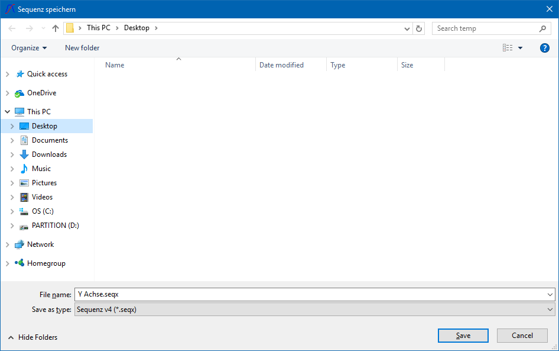Click the Change your view icon
559x351 pixels.
[508, 48]
